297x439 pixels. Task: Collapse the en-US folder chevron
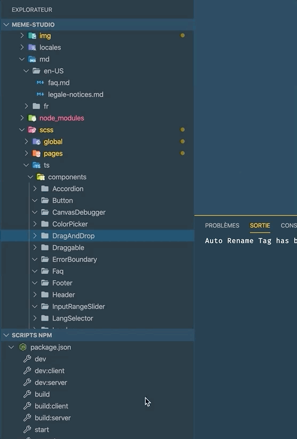pos(26,71)
